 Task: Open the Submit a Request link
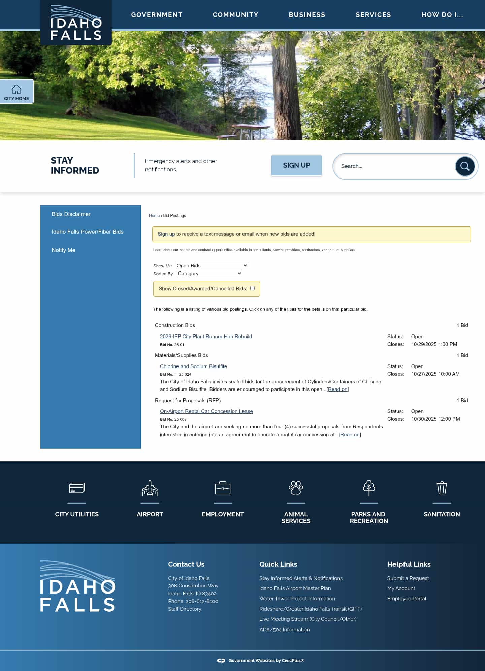[408, 578]
